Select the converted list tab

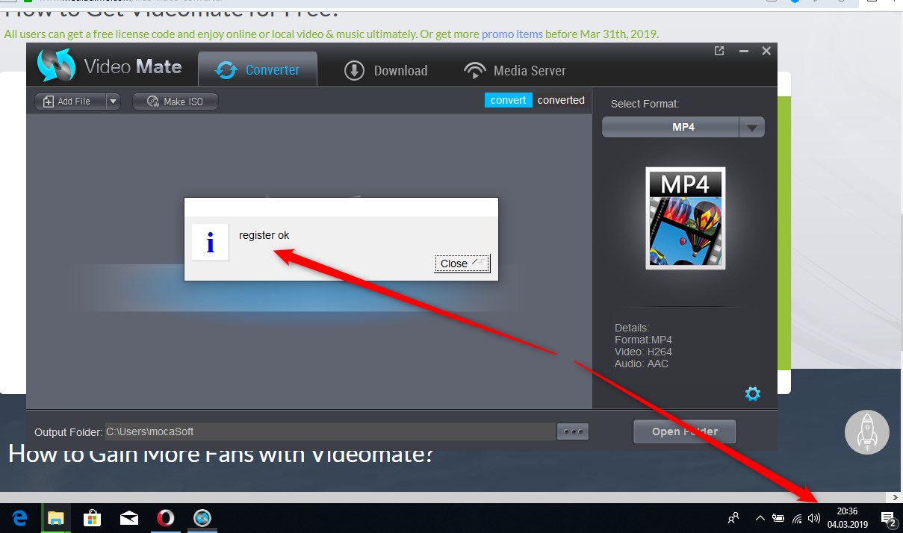click(x=561, y=100)
